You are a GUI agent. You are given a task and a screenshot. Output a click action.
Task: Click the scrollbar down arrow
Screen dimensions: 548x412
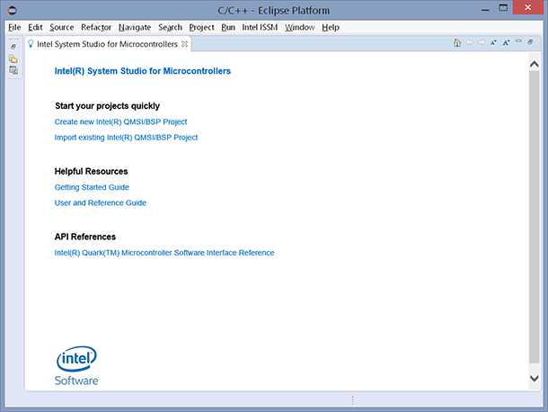pos(534,378)
